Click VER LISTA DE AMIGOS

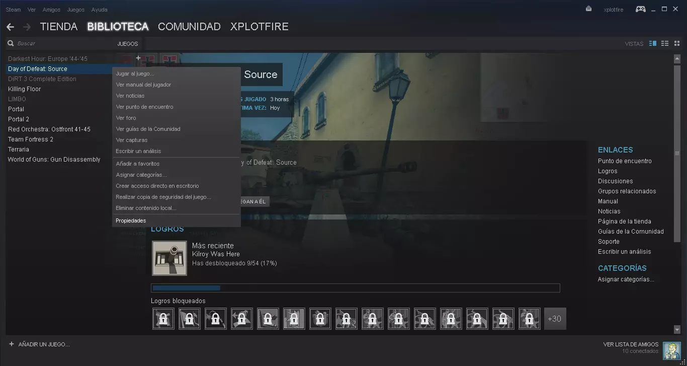(631, 344)
